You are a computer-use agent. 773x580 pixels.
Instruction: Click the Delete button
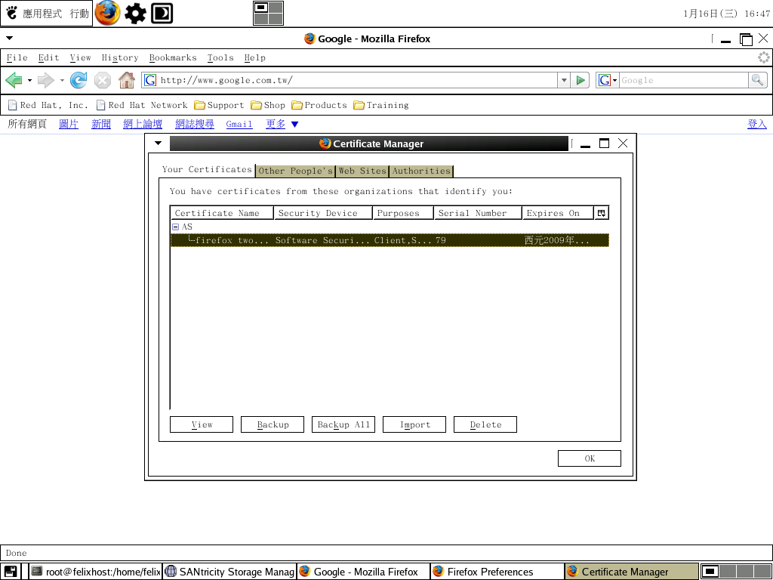point(485,424)
